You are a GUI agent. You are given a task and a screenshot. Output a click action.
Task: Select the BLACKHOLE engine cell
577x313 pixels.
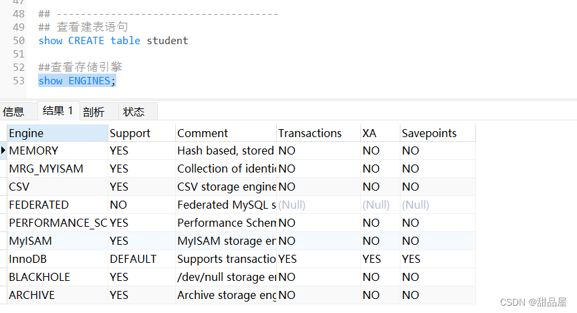pyautogui.click(x=57, y=277)
